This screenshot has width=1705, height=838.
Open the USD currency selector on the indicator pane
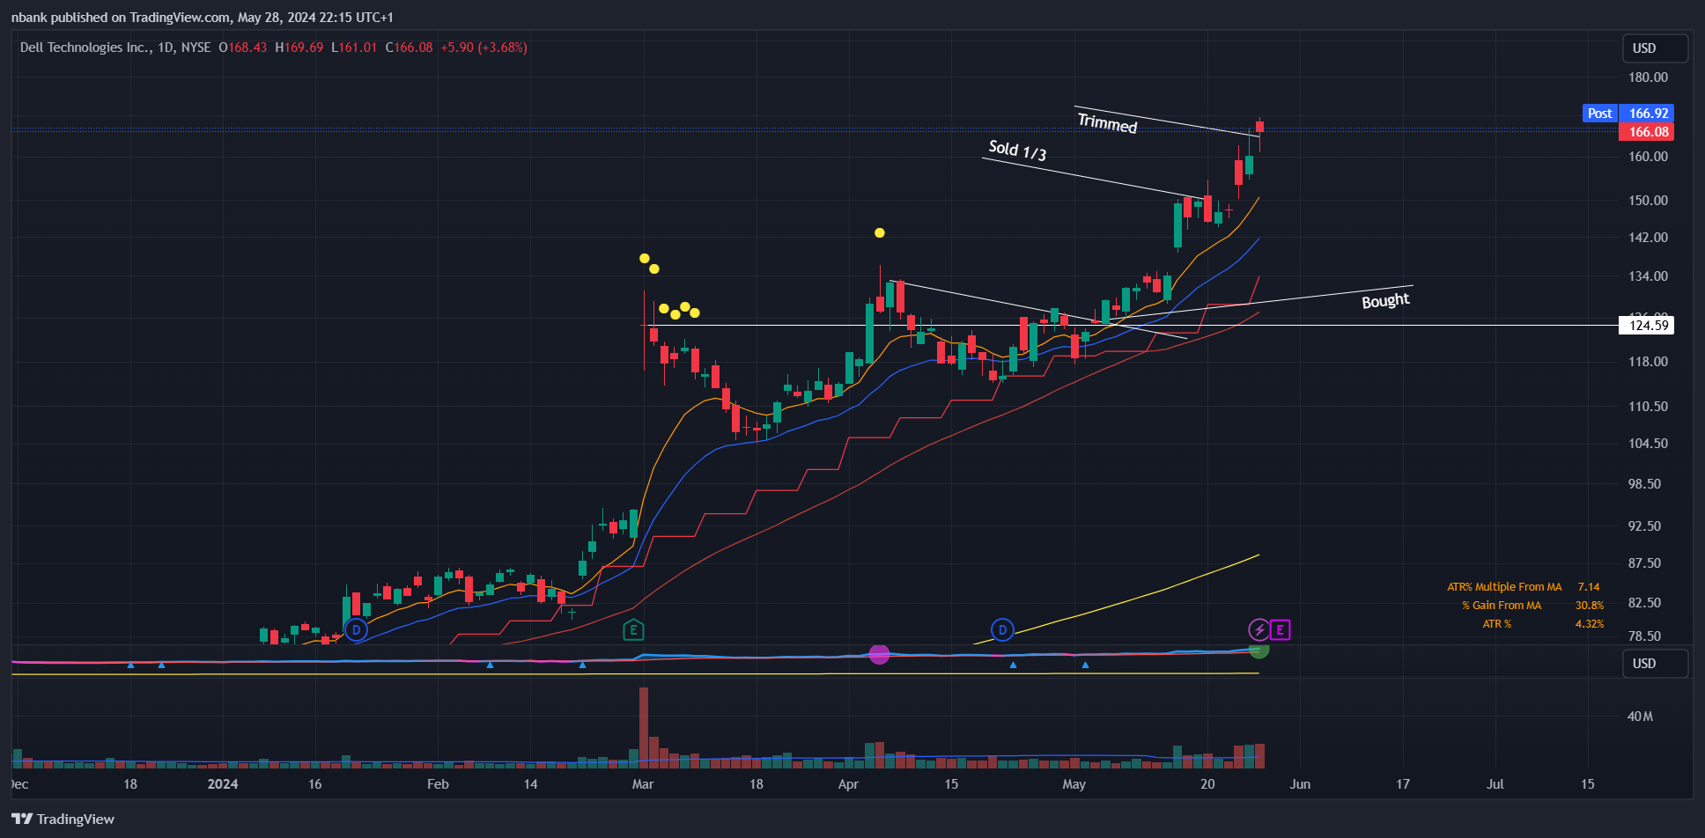[x=1655, y=664]
